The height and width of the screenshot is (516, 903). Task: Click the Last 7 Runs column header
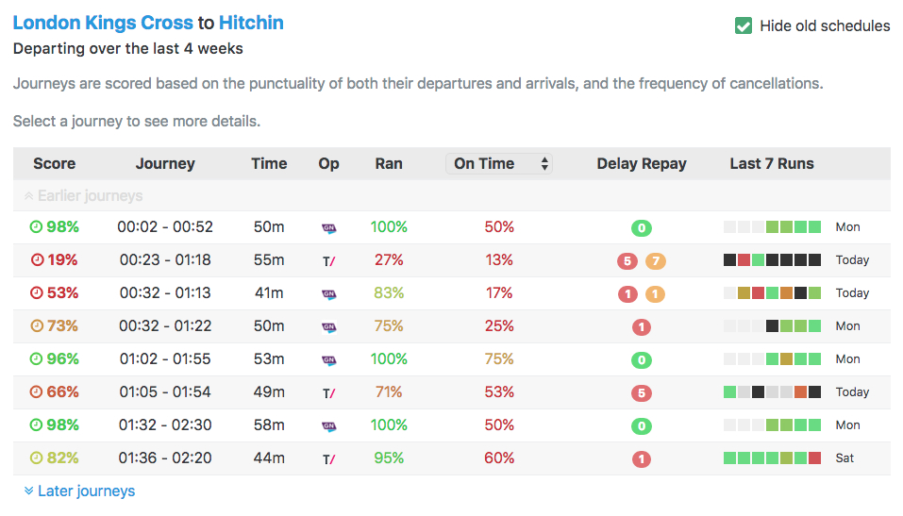[771, 164]
